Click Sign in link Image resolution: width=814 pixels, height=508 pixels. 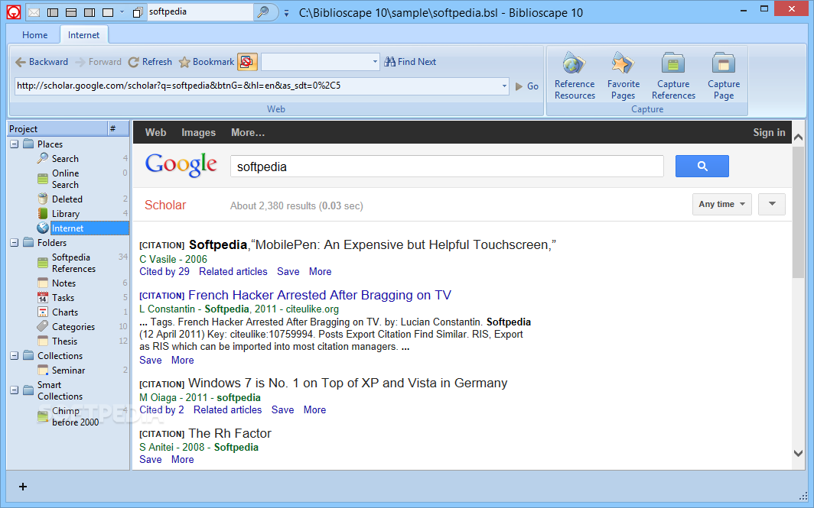click(x=769, y=132)
